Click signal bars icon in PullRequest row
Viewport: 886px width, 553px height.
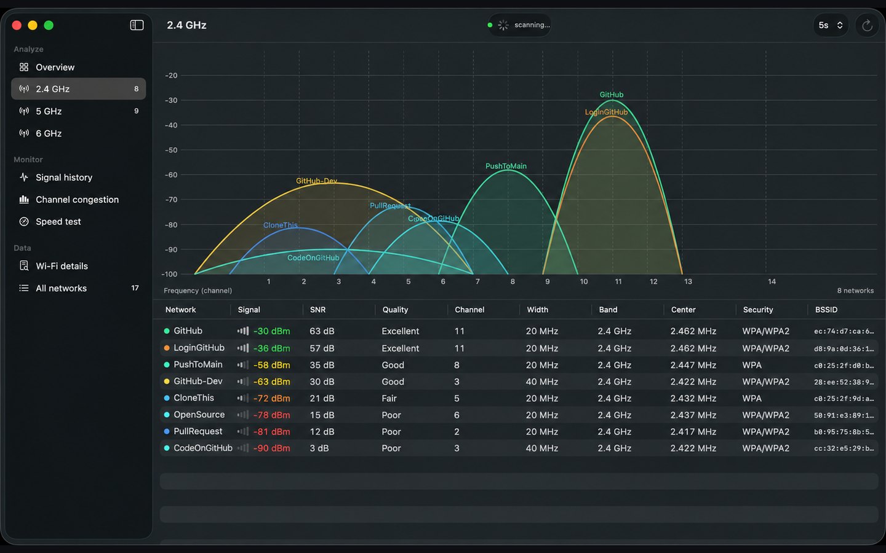pyautogui.click(x=243, y=432)
